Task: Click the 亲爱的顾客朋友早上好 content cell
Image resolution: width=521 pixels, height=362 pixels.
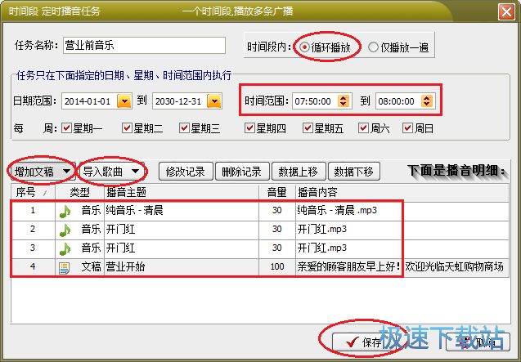Action: tap(402, 266)
